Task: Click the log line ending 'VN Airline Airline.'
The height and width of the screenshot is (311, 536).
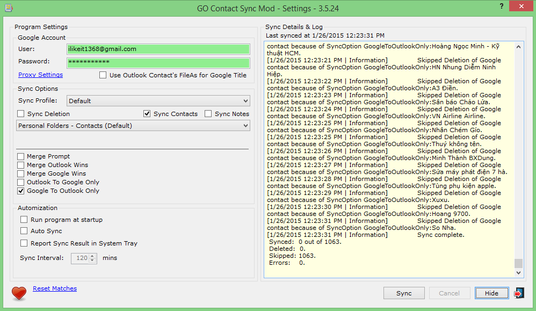Action: pyautogui.click(x=376, y=116)
